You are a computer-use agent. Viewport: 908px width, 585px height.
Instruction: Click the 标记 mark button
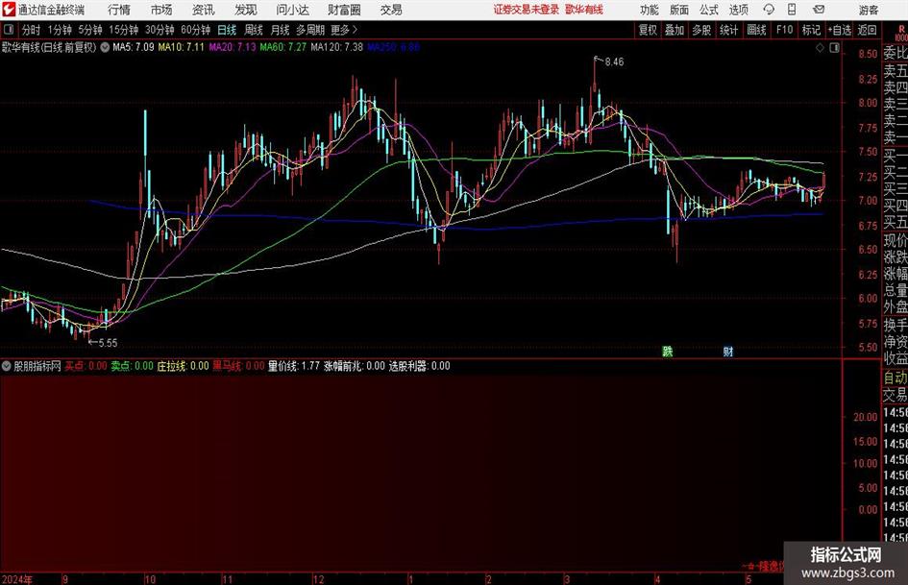tap(811, 30)
